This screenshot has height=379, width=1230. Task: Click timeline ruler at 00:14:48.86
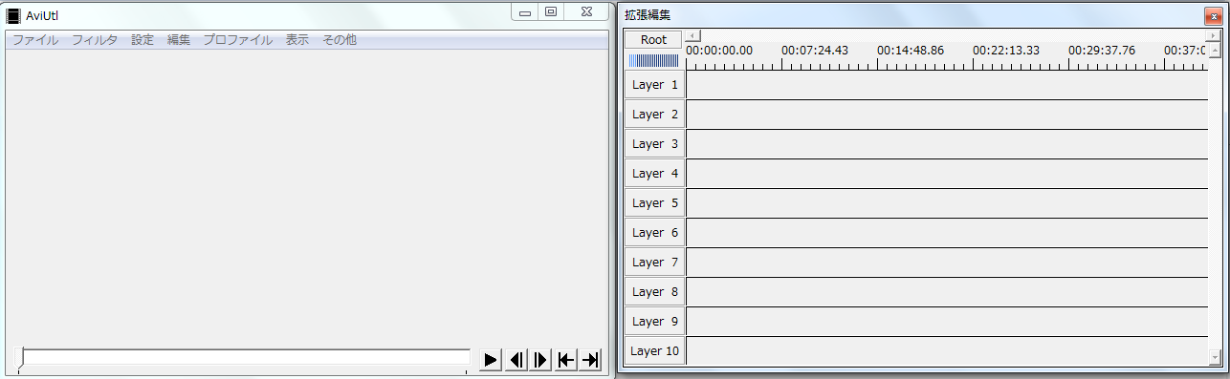(910, 51)
